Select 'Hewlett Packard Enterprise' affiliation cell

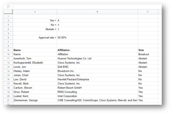pyautogui.click(x=97, y=79)
